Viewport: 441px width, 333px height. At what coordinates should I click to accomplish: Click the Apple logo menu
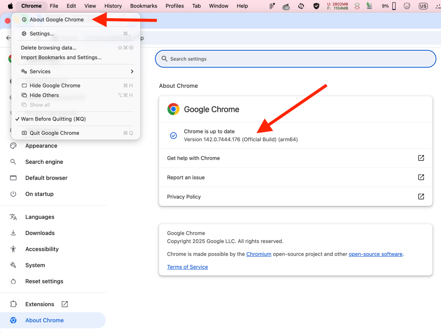(10, 6)
